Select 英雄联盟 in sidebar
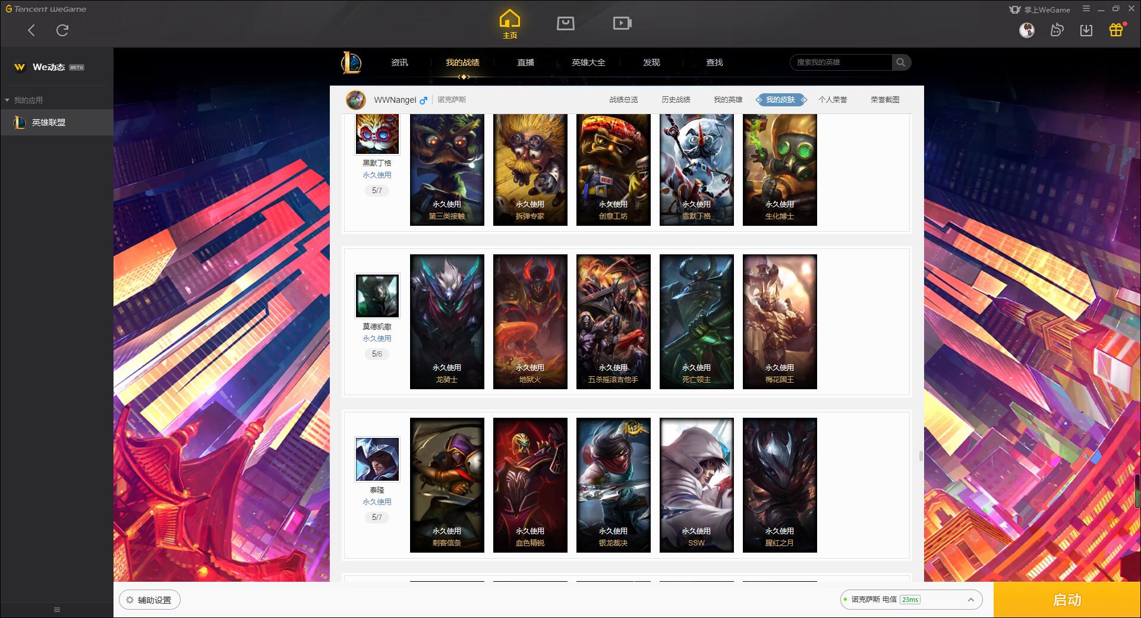 [x=56, y=122]
